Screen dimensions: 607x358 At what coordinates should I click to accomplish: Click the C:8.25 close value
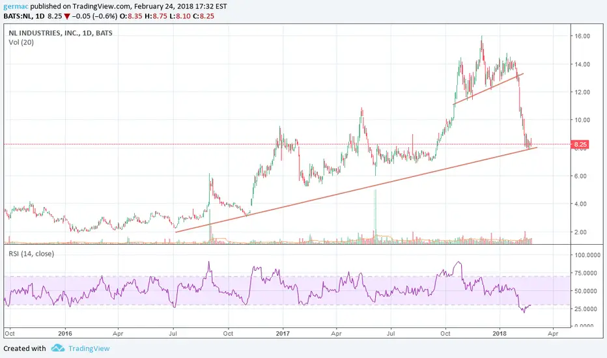point(204,16)
